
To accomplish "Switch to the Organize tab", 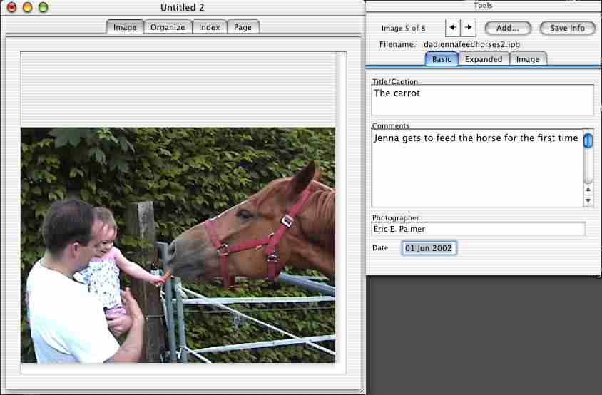I will (x=168, y=27).
